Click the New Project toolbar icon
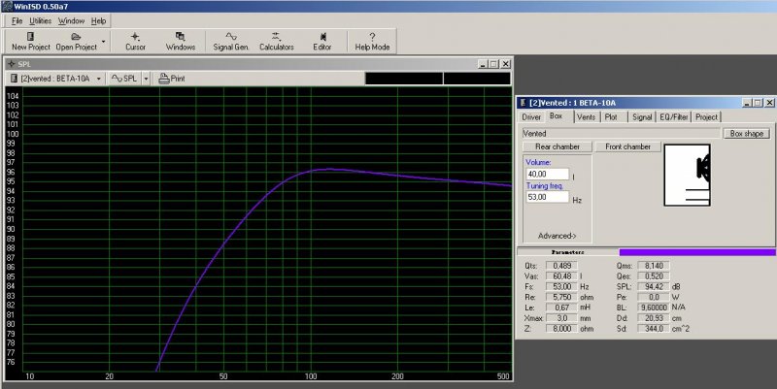Screen dimensions: 777x389 (x=31, y=41)
